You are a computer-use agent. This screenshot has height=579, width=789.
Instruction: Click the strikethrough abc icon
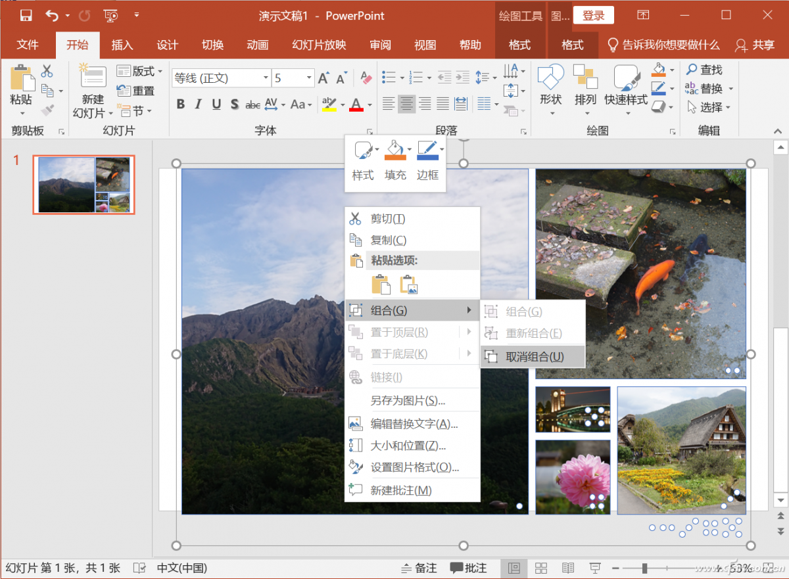coord(252,104)
